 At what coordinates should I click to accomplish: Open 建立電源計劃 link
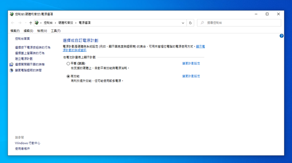point(24,59)
